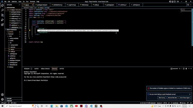
Task: Open the Explorer view in activity bar
Action: tap(2, 5)
